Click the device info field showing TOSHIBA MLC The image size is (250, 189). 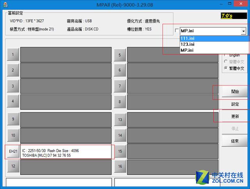67,152
